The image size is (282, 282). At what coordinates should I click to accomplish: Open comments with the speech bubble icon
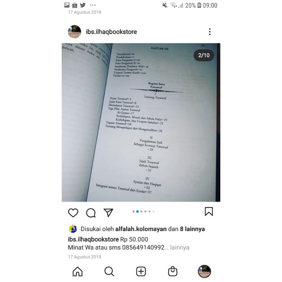pos(91,213)
